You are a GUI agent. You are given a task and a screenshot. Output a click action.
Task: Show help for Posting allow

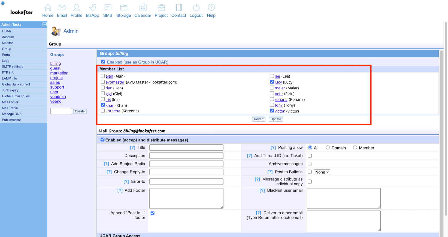pyautogui.click(x=273, y=148)
